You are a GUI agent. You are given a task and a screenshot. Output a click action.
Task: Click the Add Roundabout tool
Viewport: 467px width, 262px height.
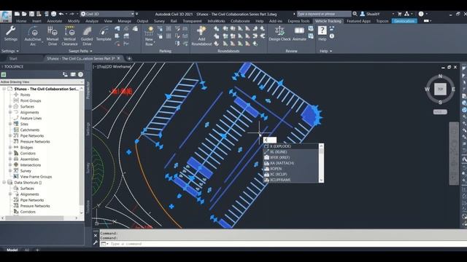pyautogui.click(x=201, y=36)
